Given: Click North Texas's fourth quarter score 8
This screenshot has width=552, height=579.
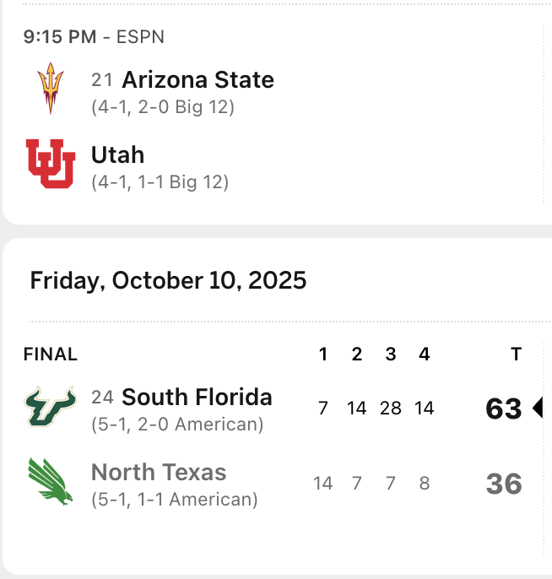Looking at the screenshot, I should click(x=424, y=484).
